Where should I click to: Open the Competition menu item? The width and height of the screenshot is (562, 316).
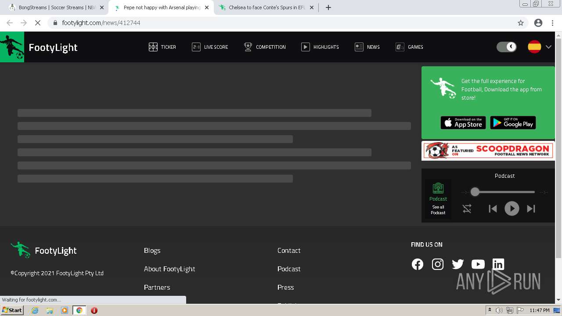click(265, 47)
